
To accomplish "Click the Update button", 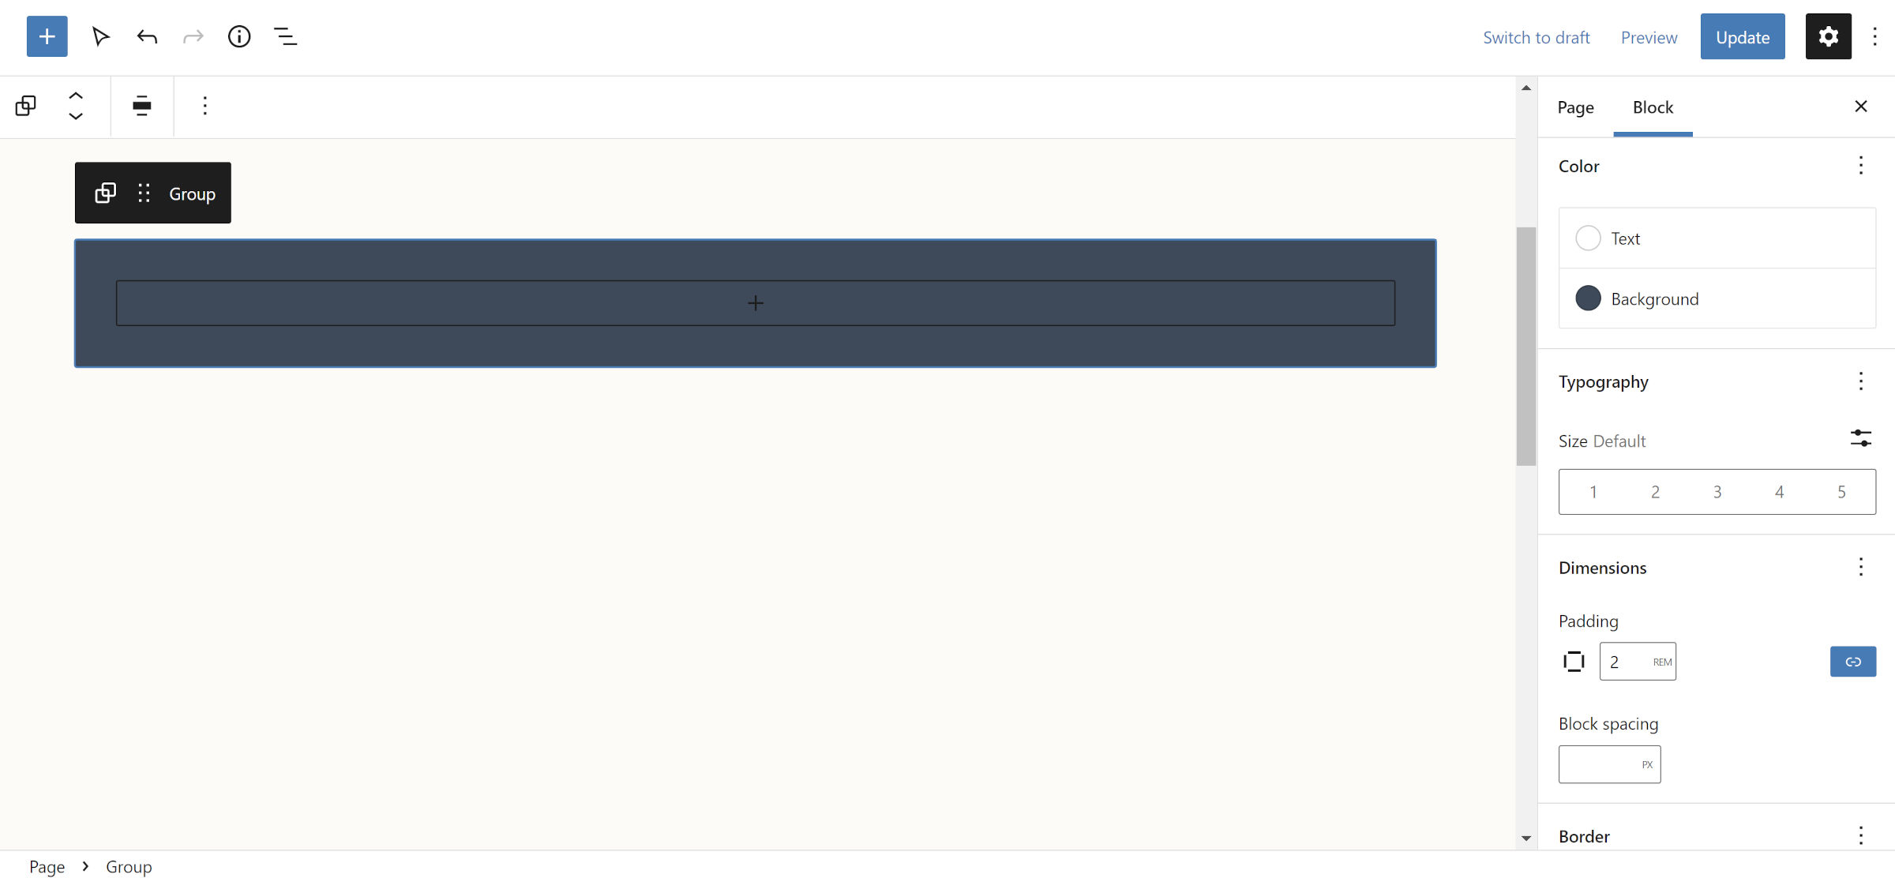I will pyautogui.click(x=1743, y=36).
